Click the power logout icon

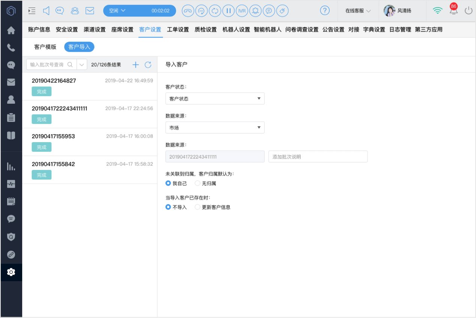468,11
